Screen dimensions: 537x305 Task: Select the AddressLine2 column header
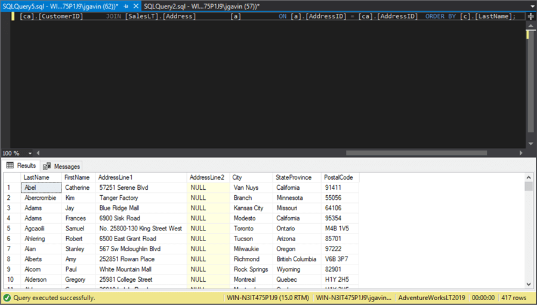[x=208, y=177]
